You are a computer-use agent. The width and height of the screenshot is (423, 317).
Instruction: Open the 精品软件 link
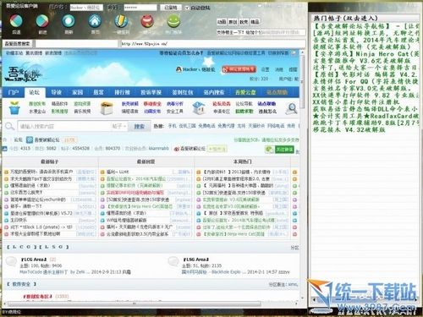coord(59,104)
